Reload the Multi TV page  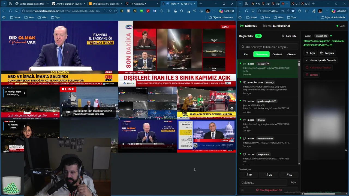coord(10,11)
